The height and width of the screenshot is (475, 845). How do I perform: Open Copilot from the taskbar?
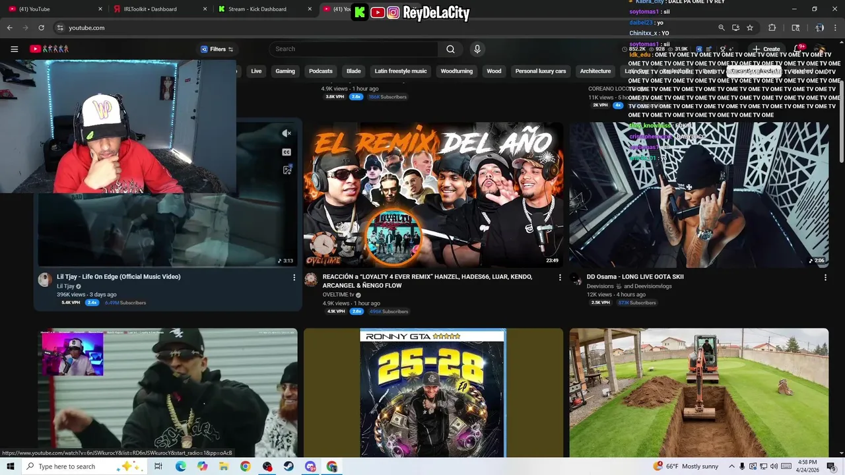(202, 466)
